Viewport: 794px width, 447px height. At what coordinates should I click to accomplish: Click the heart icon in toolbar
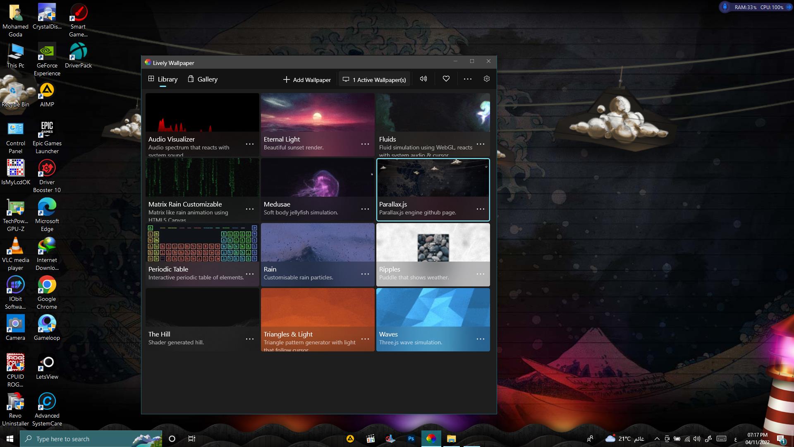(446, 79)
